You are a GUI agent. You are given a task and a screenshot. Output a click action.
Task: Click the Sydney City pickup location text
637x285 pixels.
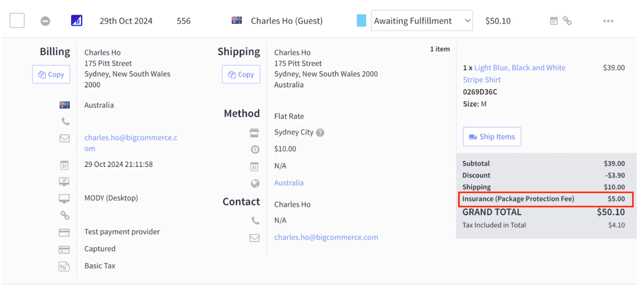(294, 132)
